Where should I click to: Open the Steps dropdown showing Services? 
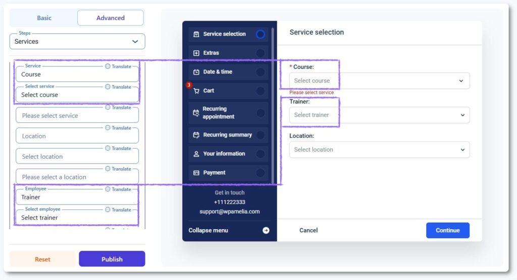pyautogui.click(x=77, y=41)
